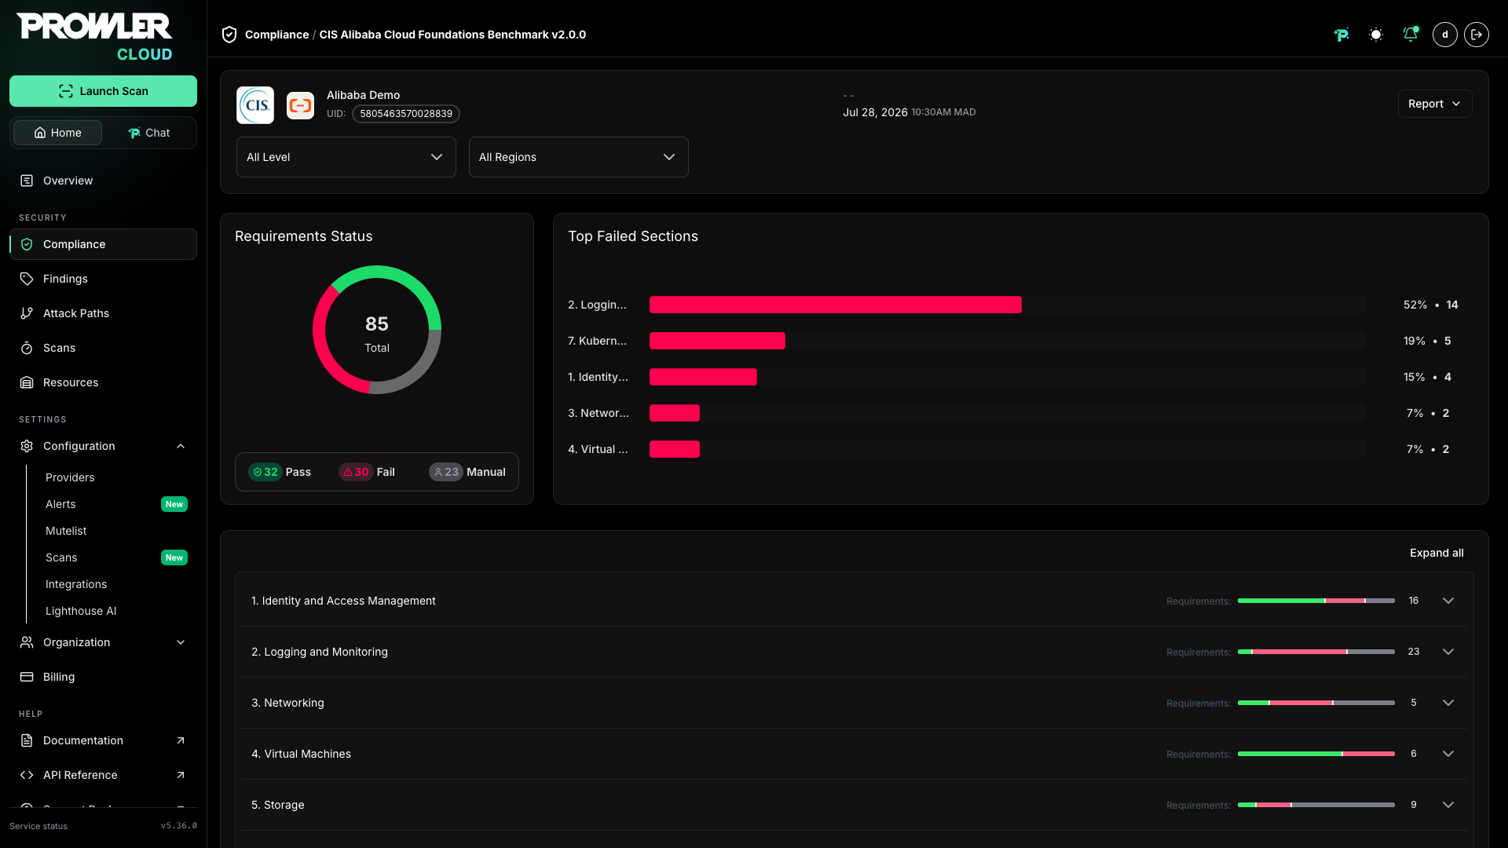Viewport: 1508px width, 848px height.
Task: Open the All Level dropdown
Action: [x=346, y=157]
